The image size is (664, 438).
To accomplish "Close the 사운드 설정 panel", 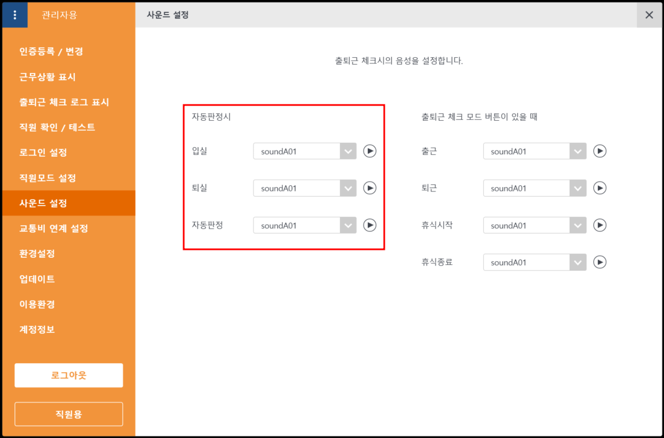I will pyautogui.click(x=649, y=15).
